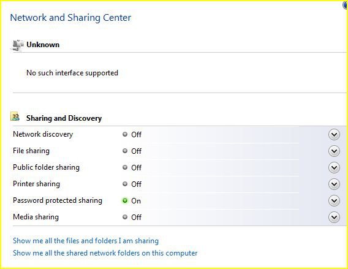Expand the File sharing settings chevron
Viewport: 348px width, 269px height.
(334, 151)
